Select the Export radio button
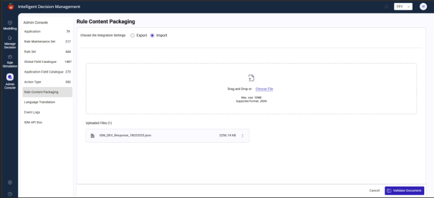Viewport: 434px width, 198px height. tap(132, 35)
